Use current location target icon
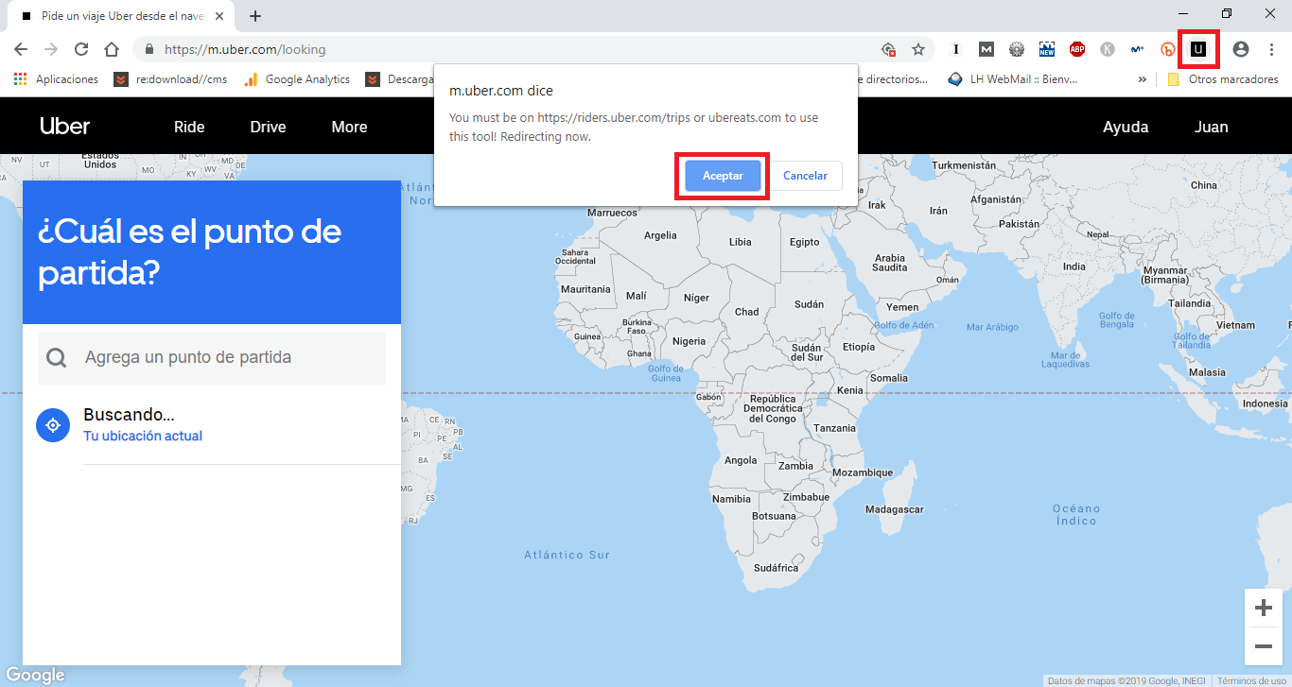1292x687 pixels. (x=53, y=425)
